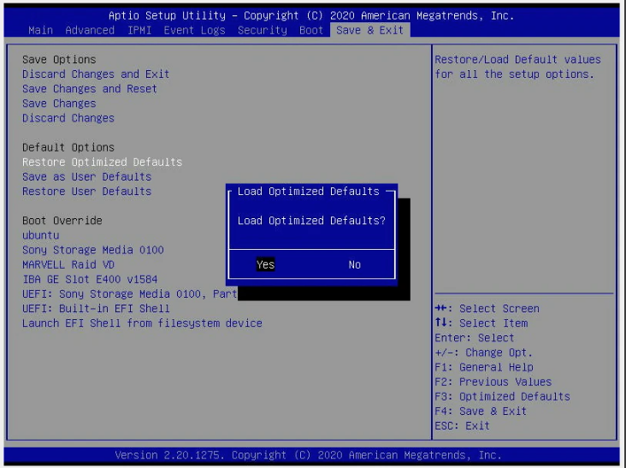Select Discard Changes and Exit
Screen dimensions: 626x468
point(96,74)
